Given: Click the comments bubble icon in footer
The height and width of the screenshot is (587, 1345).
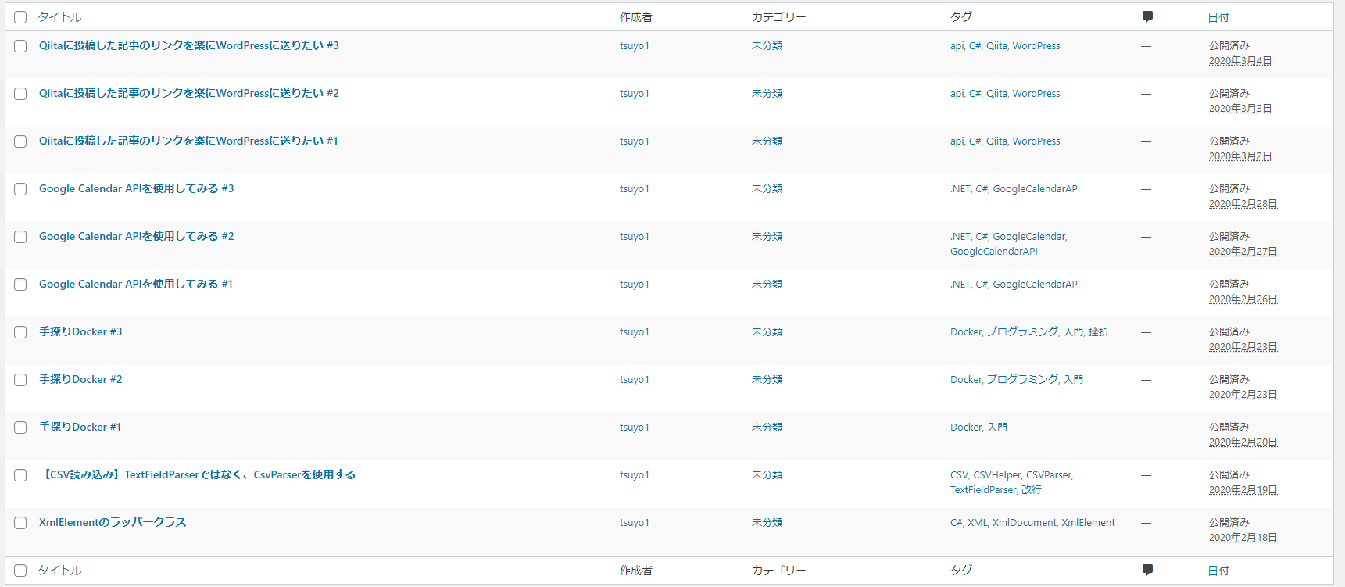Looking at the screenshot, I should click(x=1147, y=571).
